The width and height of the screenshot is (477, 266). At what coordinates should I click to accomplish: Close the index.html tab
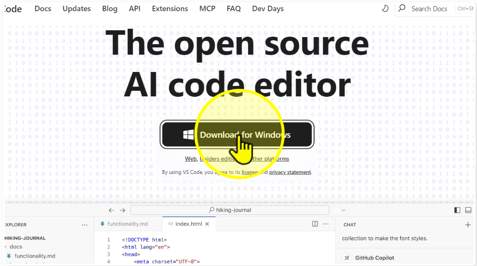pos(207,224)
